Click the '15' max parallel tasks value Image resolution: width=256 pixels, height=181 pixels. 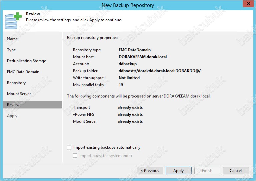tap(121, 85)
